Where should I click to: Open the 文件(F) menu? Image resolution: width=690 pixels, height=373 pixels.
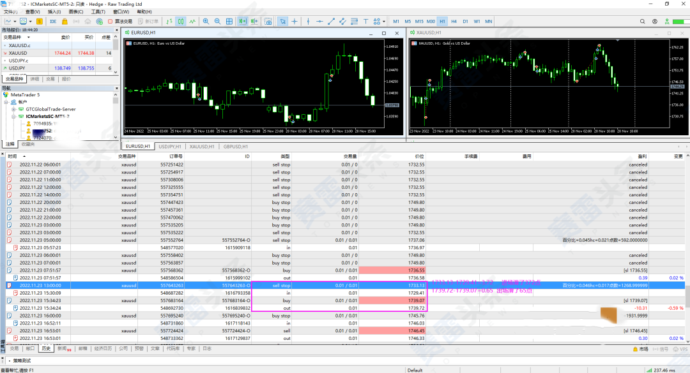[11, 12]
